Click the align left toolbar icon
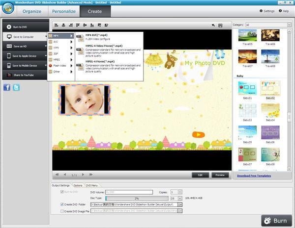The width and height of the screenshot is (295, 228). pos(56,25)
